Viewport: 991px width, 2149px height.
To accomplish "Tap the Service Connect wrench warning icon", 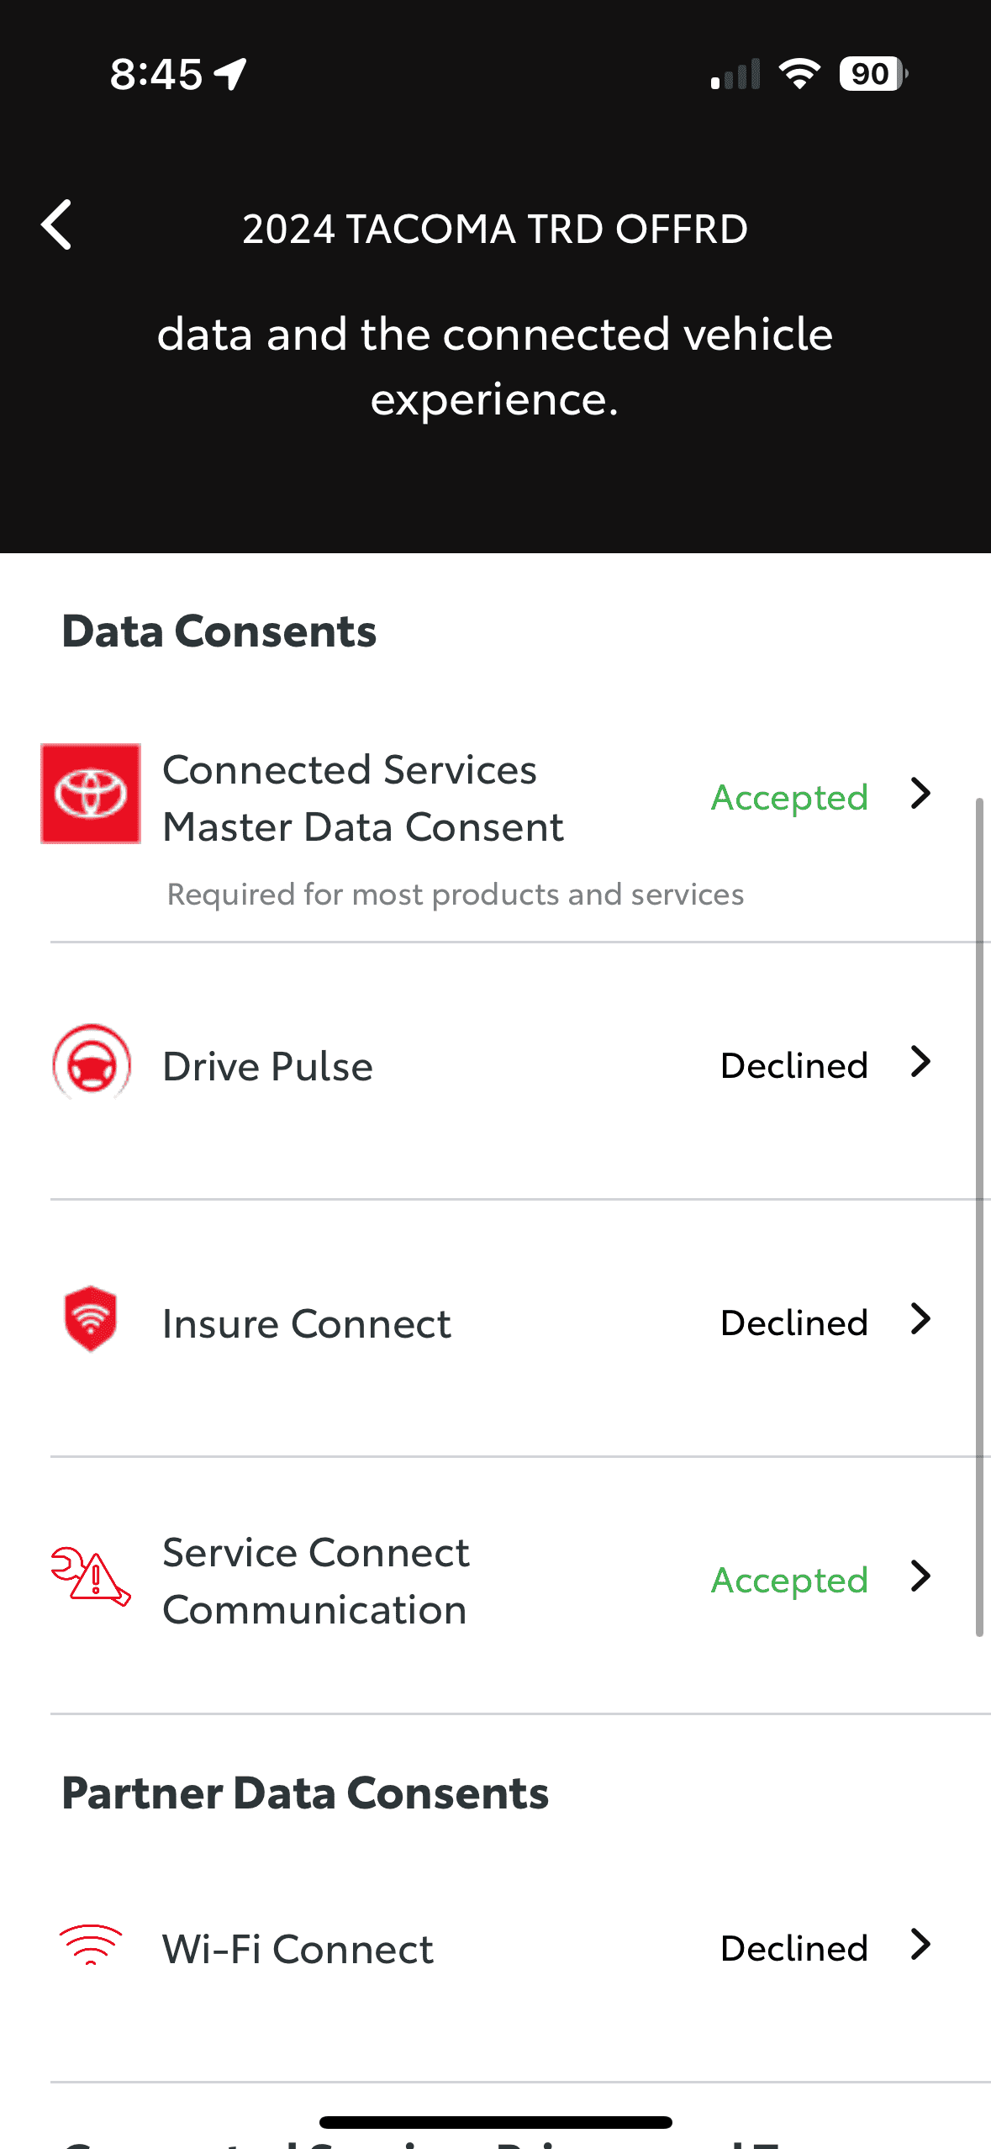I will [91, 1576].
